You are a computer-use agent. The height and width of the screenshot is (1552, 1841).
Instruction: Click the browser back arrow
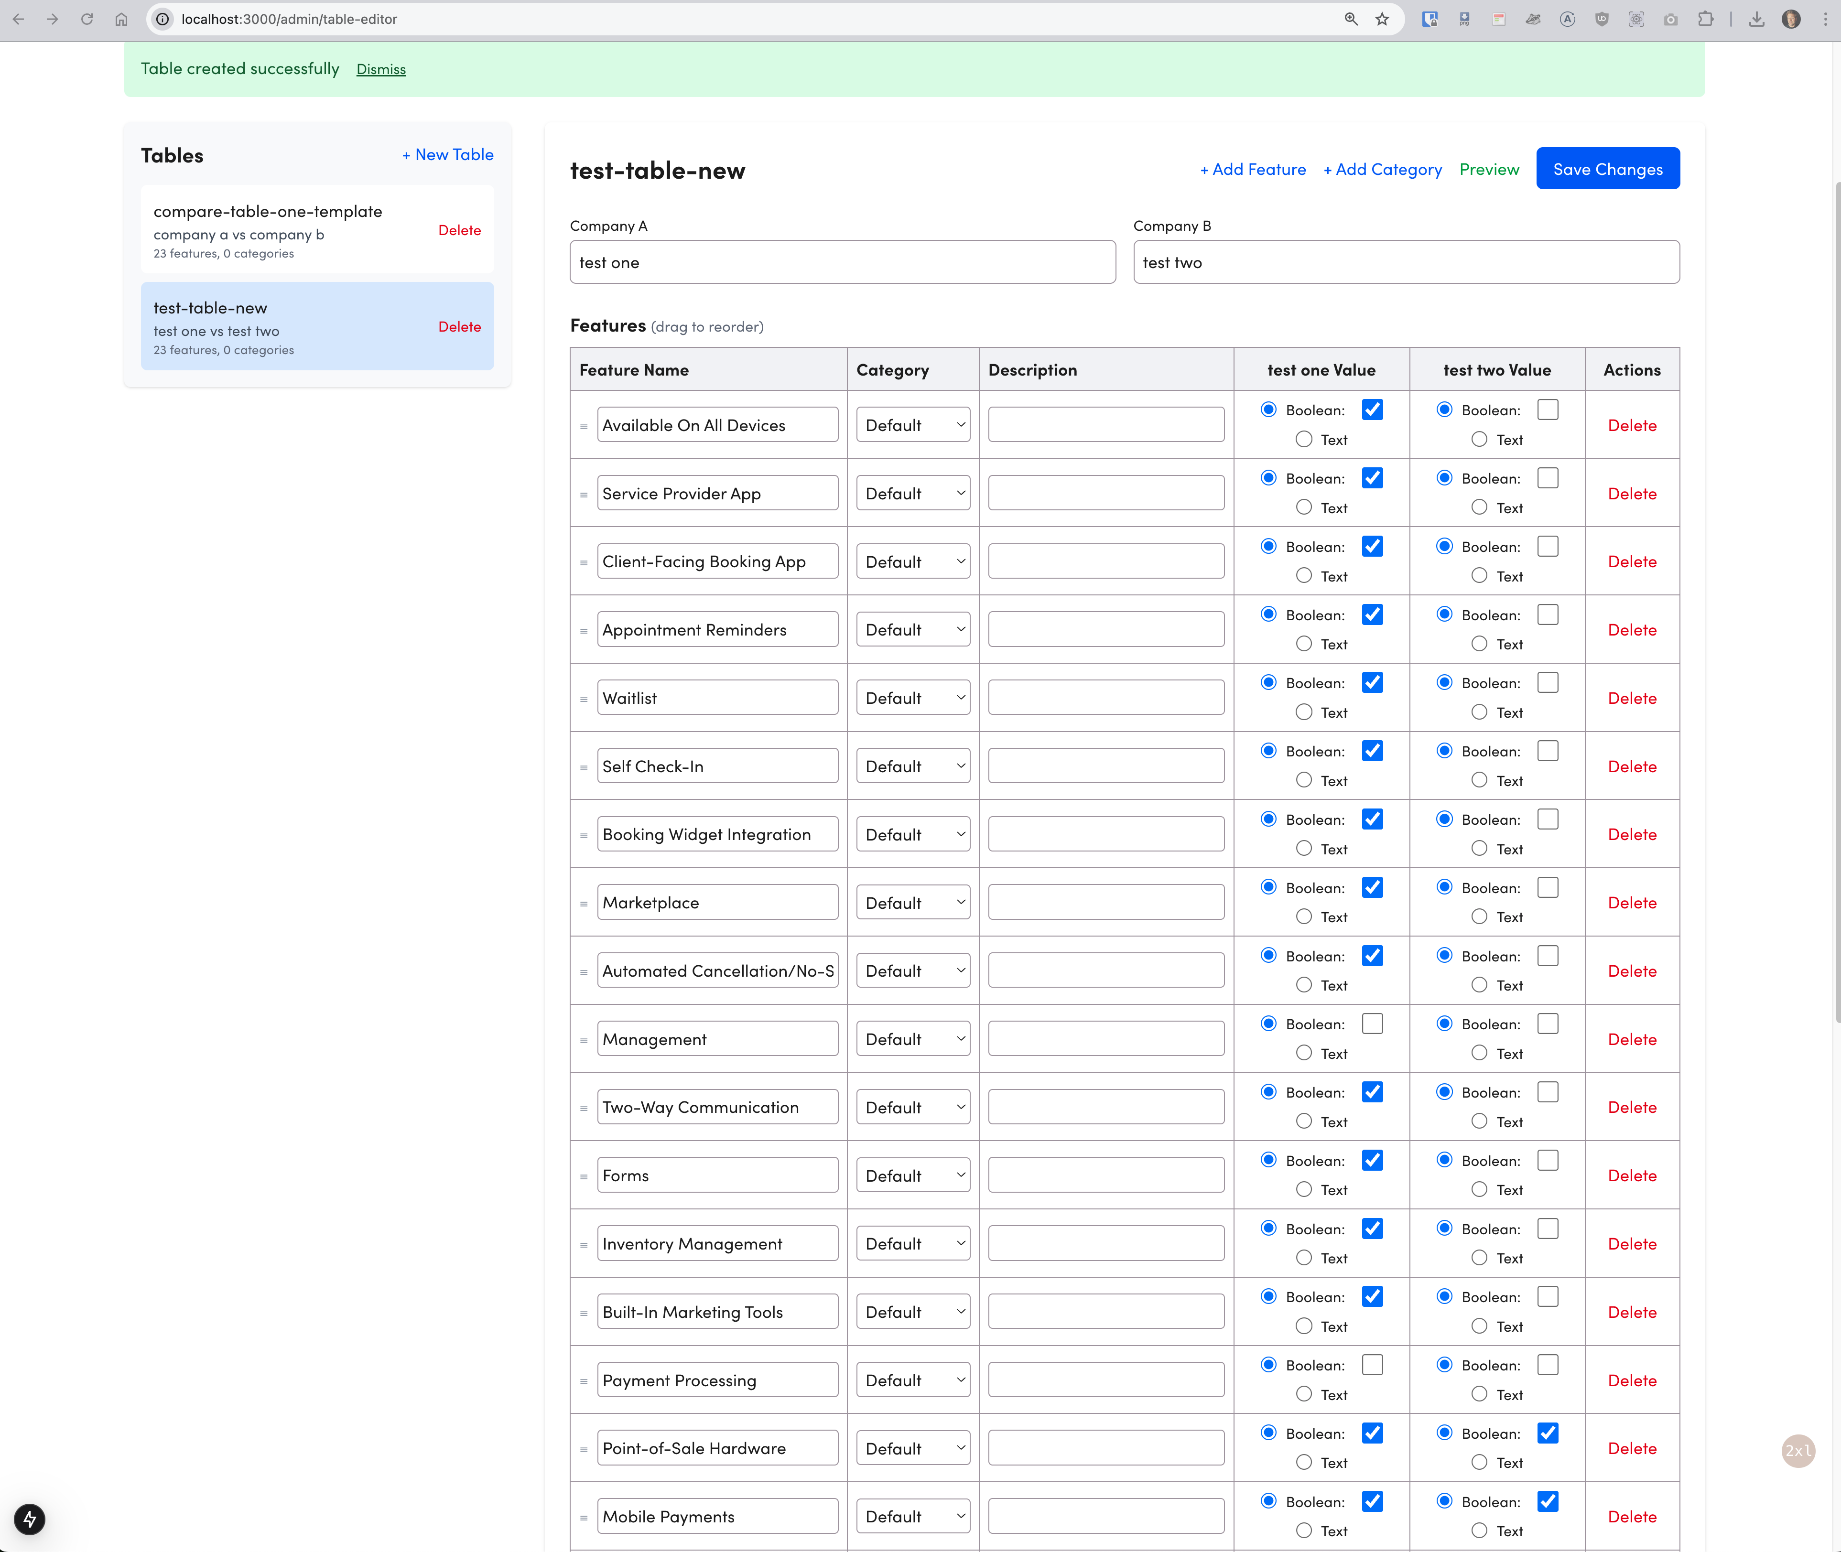pos(19,19)
